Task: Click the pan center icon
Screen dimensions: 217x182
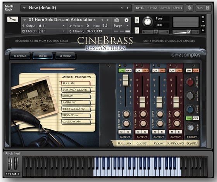Action: click(x=156, y=32)
